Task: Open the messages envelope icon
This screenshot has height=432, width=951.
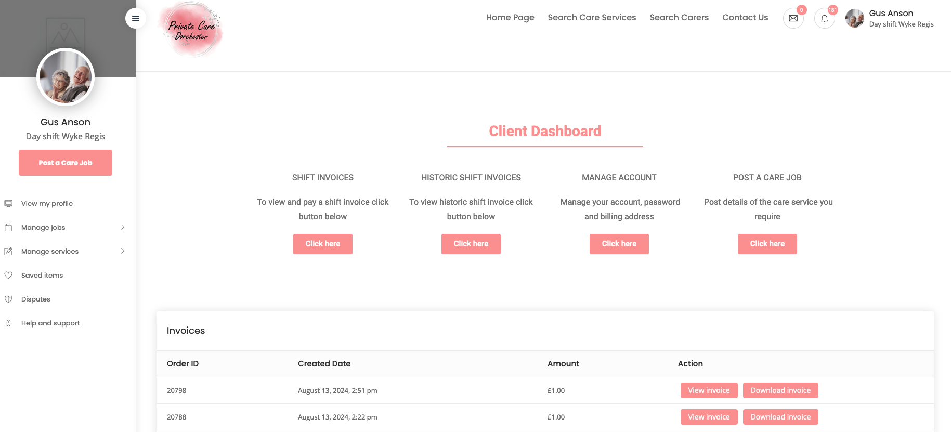Action: (793, 18)
